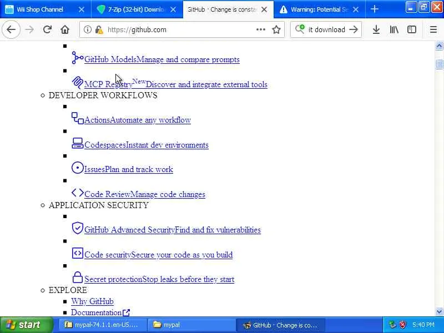Screen dimensions: 444x333
Task: Open Issues Plan and track work link
Action: pyautogui.click(x=129, y=169)
